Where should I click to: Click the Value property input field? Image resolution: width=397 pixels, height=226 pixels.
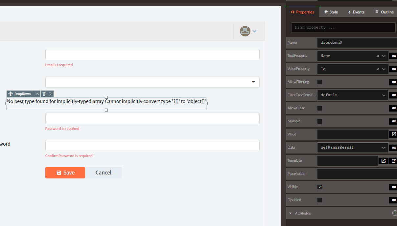tap(353, 134)
